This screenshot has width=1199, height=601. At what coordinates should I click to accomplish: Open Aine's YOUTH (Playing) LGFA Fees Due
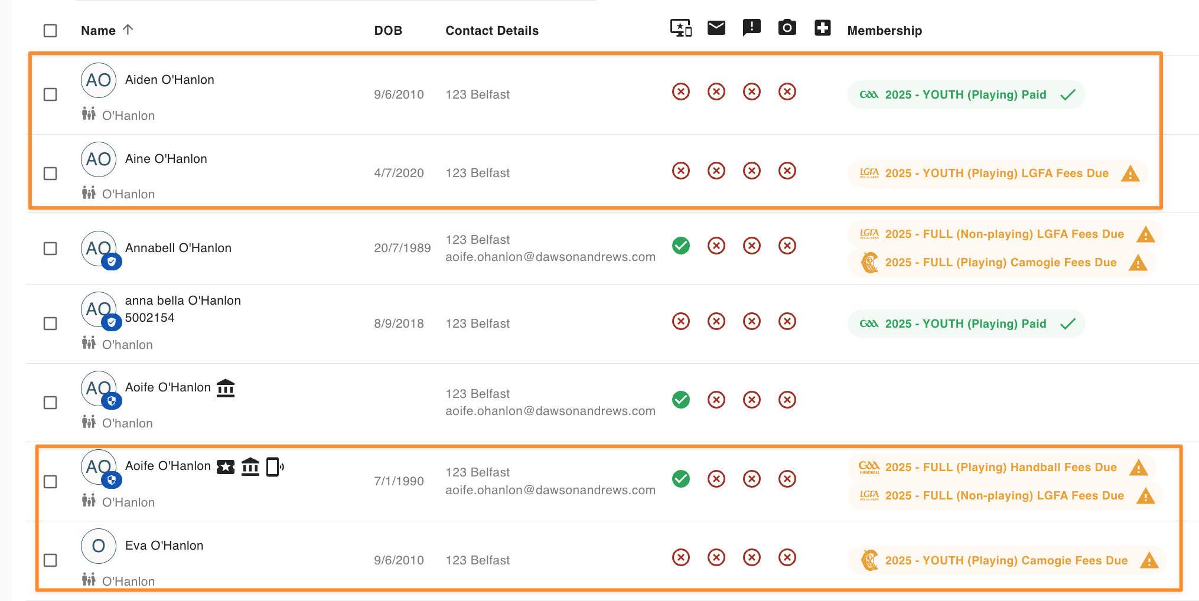click(998, 174)
